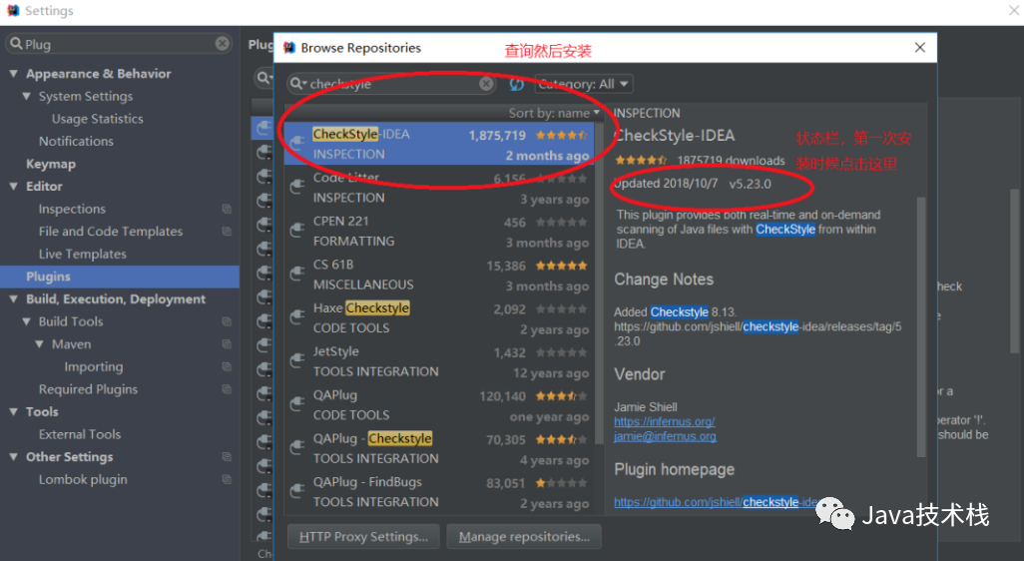Select Live Templates under Editor

(82, 254)
